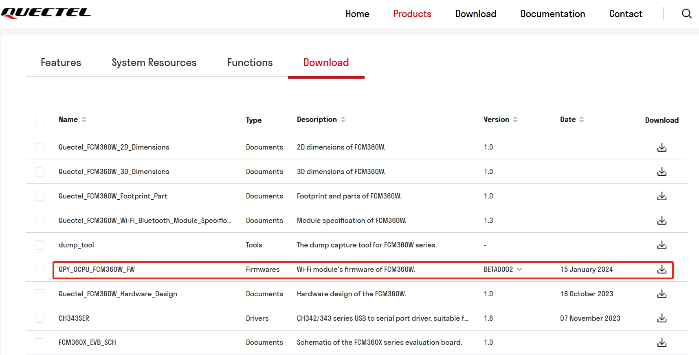Select the Wi-Fi_Bluetooth_Module_Specific row checkbox
Screen dimensions: 699x355
coord(40,220)
